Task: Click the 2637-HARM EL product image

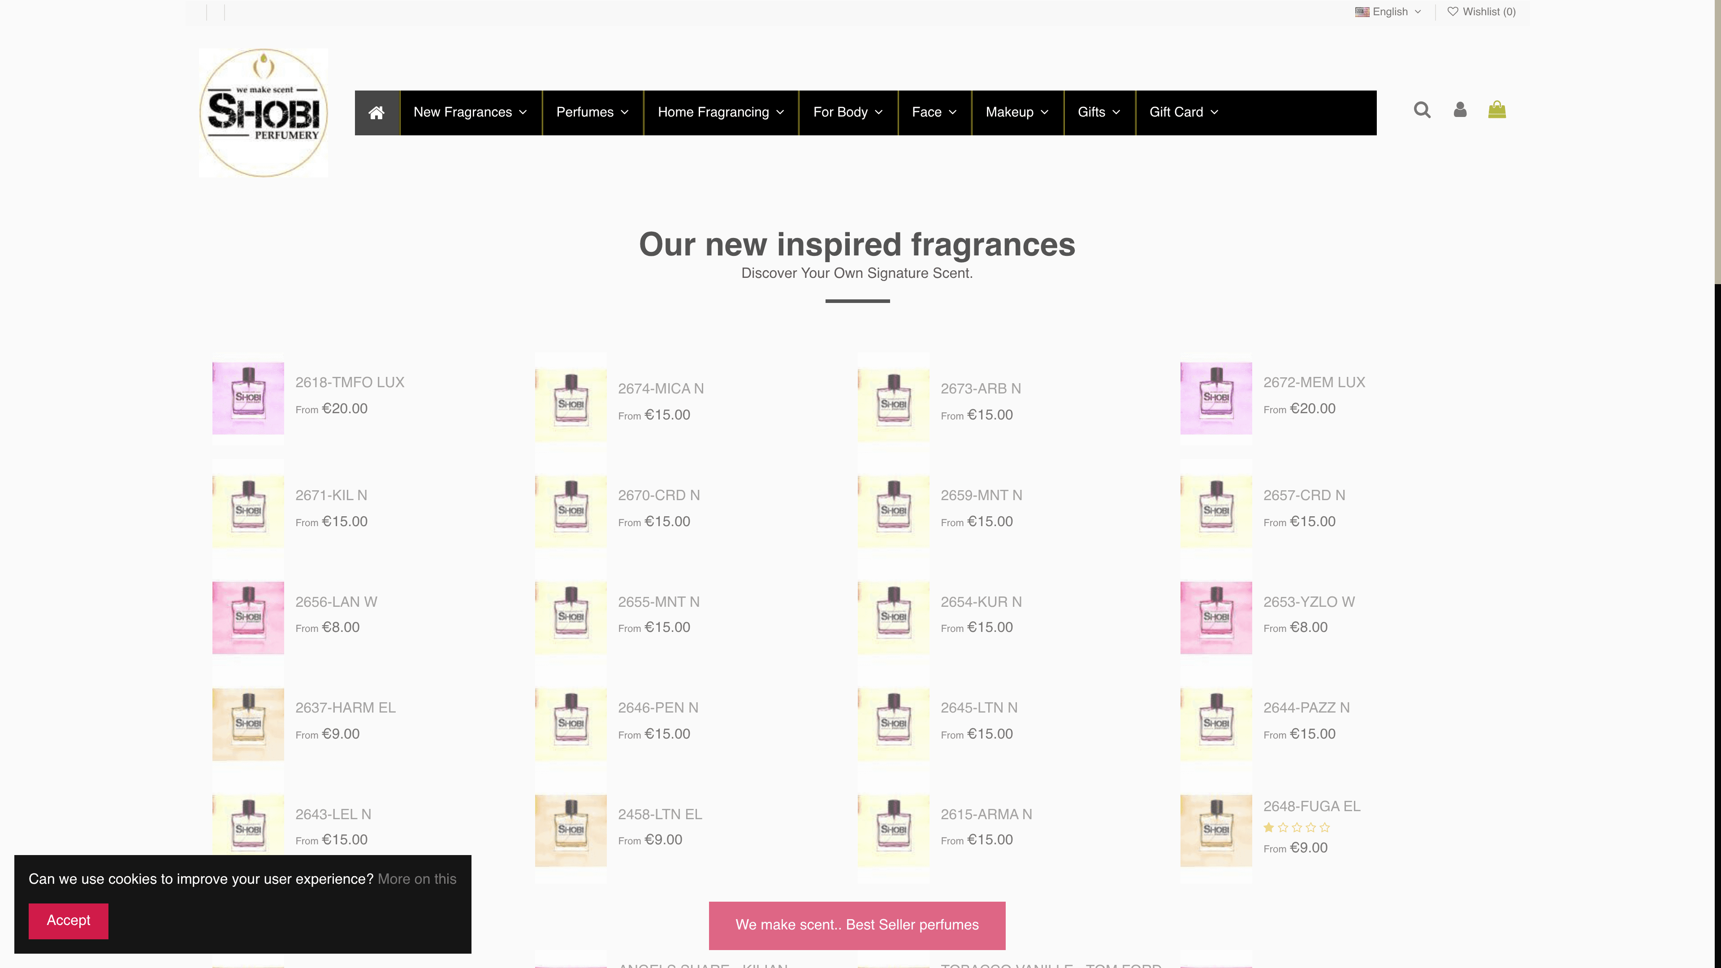Action: [248, 723]
